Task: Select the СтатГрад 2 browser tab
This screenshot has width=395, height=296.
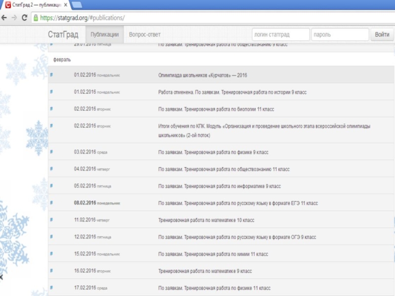Action: coord(35,5)
